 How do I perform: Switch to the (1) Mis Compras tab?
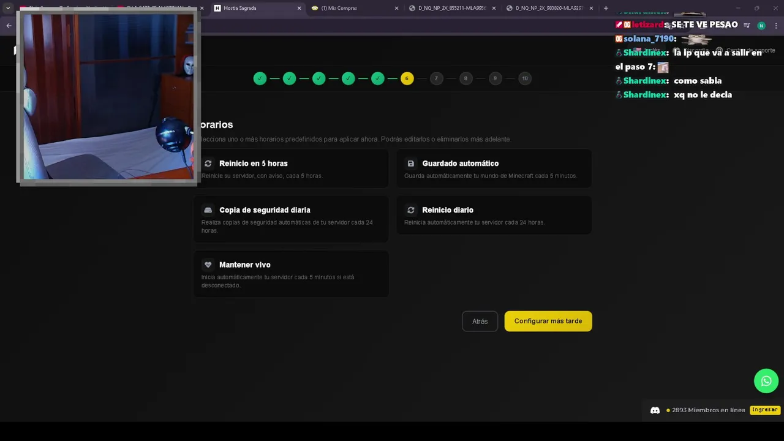click(x=354, y=8)
